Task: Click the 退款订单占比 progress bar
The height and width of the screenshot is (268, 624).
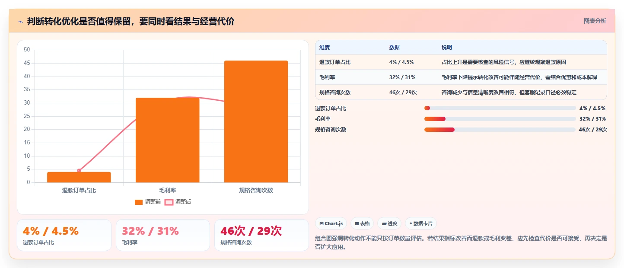Action: 500,108
